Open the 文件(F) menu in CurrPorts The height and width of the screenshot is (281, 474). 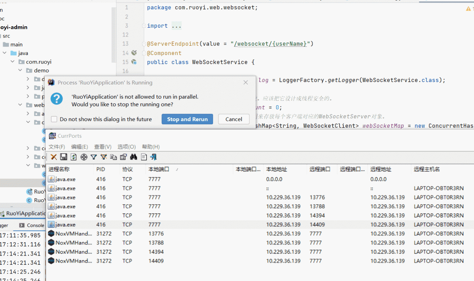(x=57, y=147)
